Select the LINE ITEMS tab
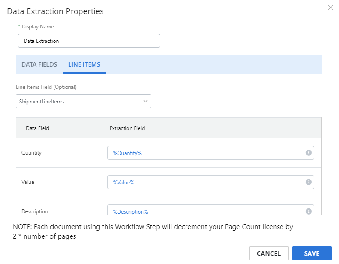Screen dimensions: 339x264 pyautogui.click(x=84, y=64)
